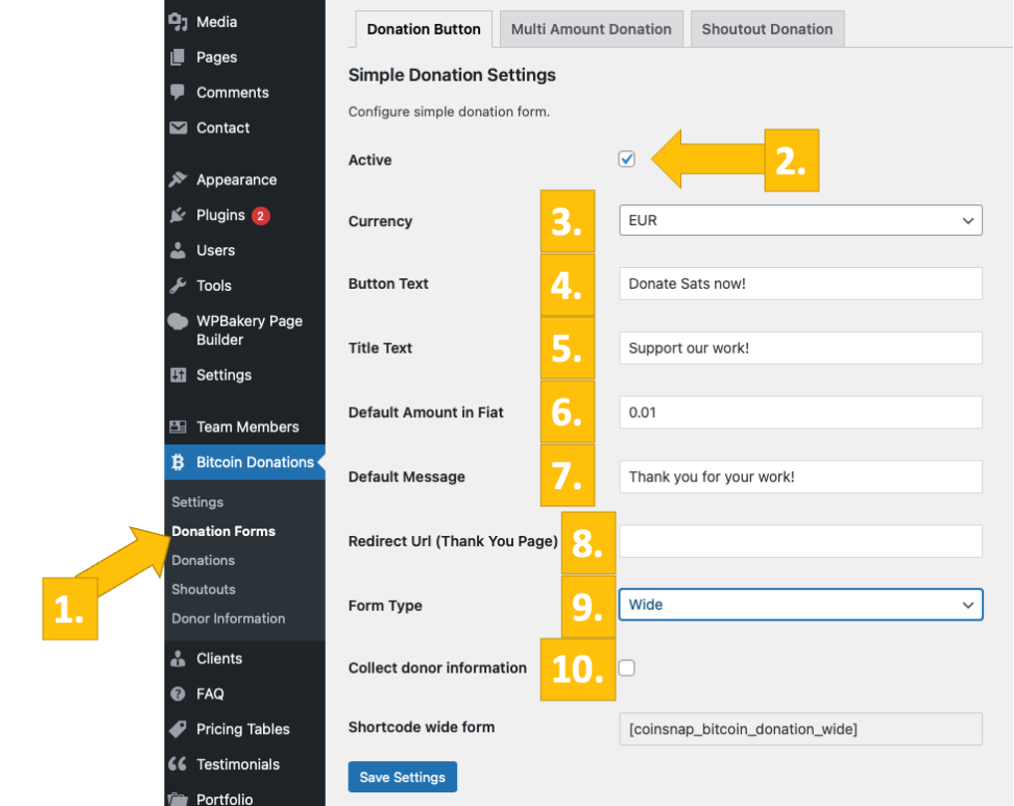Enable Collect donor information checkbox

[627, 668]
